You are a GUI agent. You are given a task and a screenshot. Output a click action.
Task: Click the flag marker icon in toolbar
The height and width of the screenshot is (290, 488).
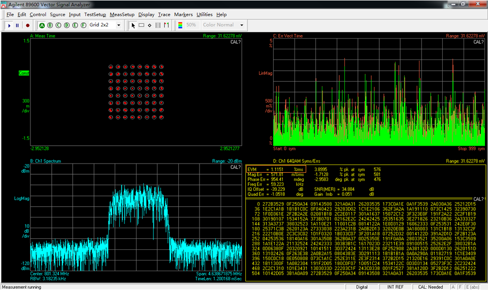point(166,25)
